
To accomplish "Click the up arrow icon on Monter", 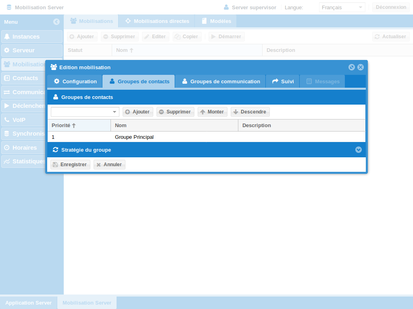I will [x=202, y=112].
